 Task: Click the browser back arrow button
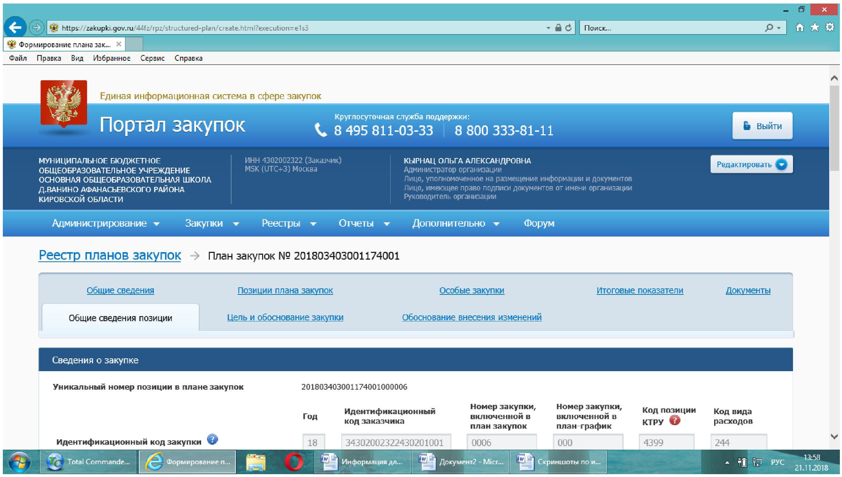pyautogui.click(x=15, y=27)
